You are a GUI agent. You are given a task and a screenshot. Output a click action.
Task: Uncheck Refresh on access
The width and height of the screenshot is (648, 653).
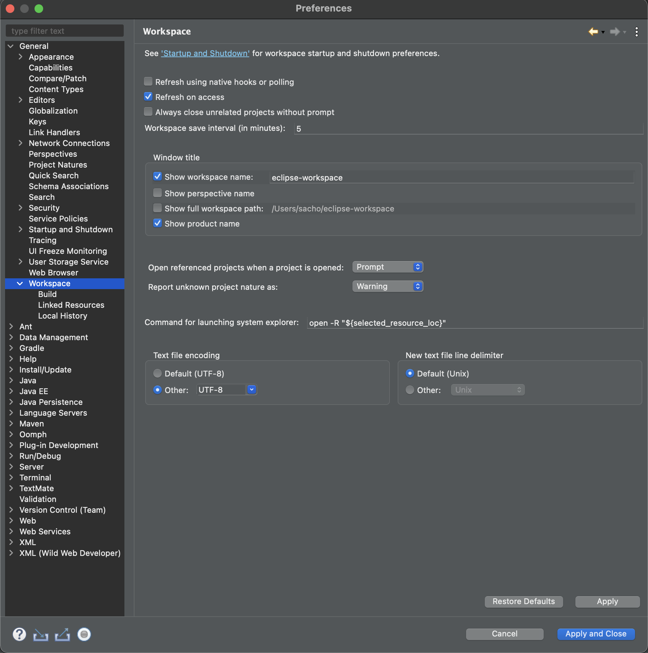(x=148, y=97)
